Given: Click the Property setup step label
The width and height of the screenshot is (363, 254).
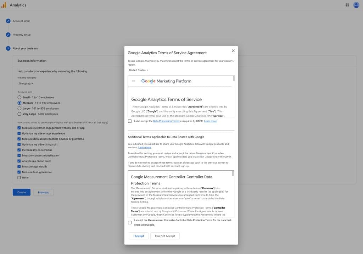Looking at the screenshot, I should tap(22, 34).
